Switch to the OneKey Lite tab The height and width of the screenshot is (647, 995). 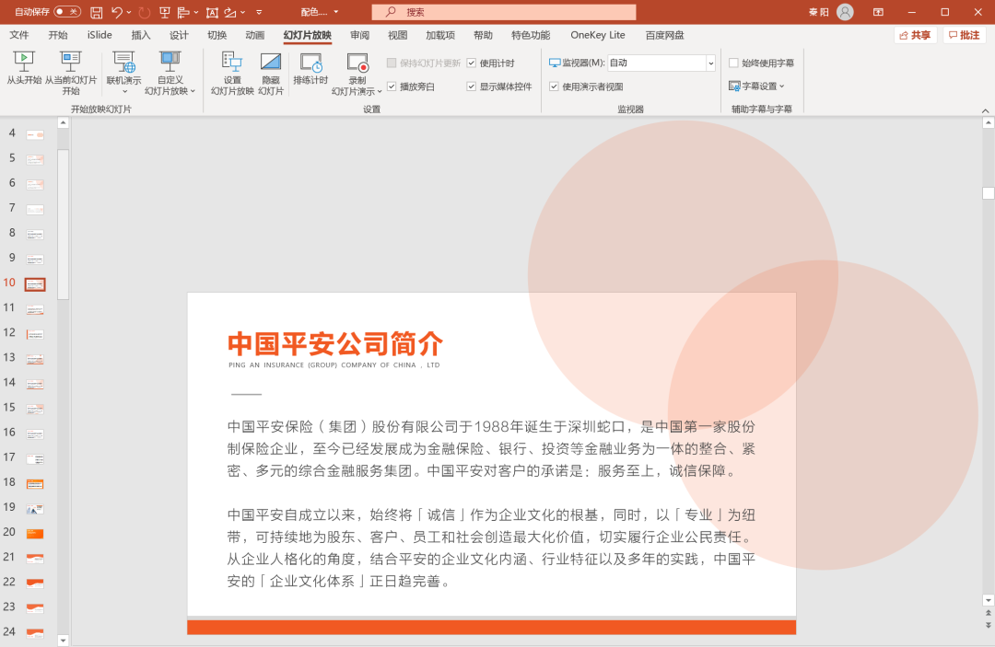(598, 35)
